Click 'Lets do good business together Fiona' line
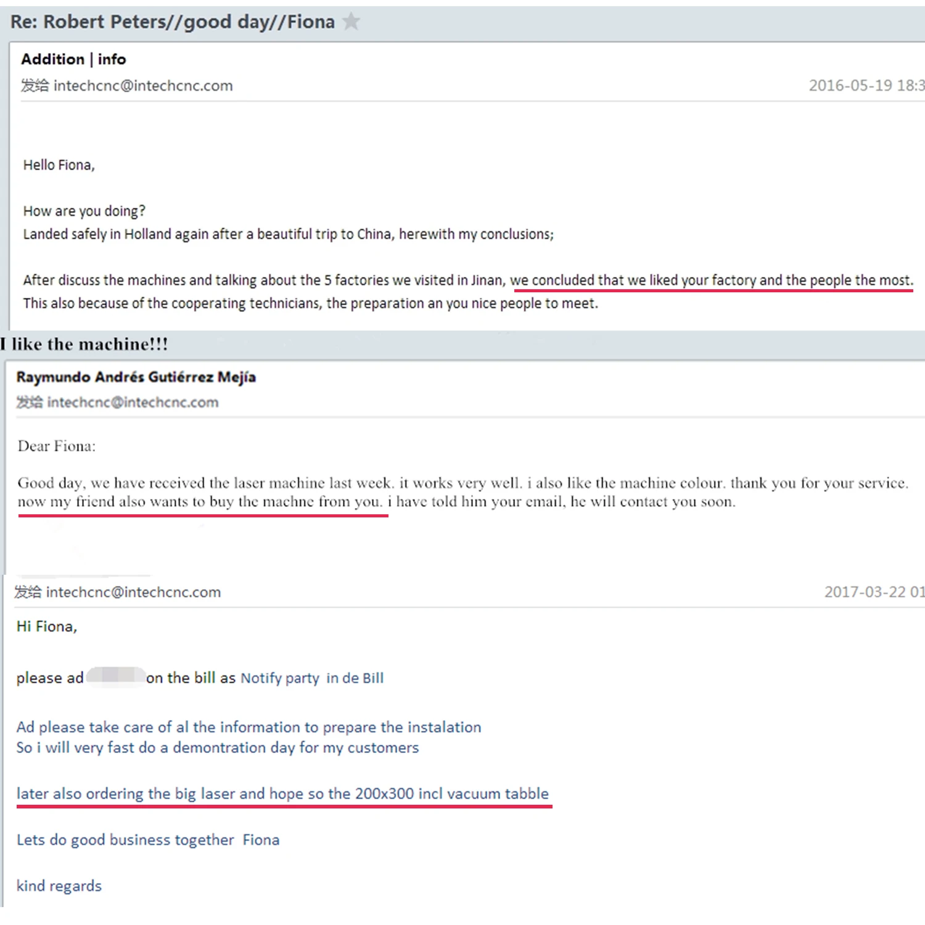This screenshot has width=925, height=925. [x=147, y=840]
